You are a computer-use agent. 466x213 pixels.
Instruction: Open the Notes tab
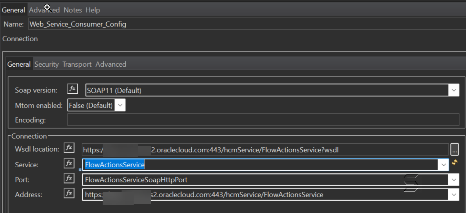click(x=73, y=10)
